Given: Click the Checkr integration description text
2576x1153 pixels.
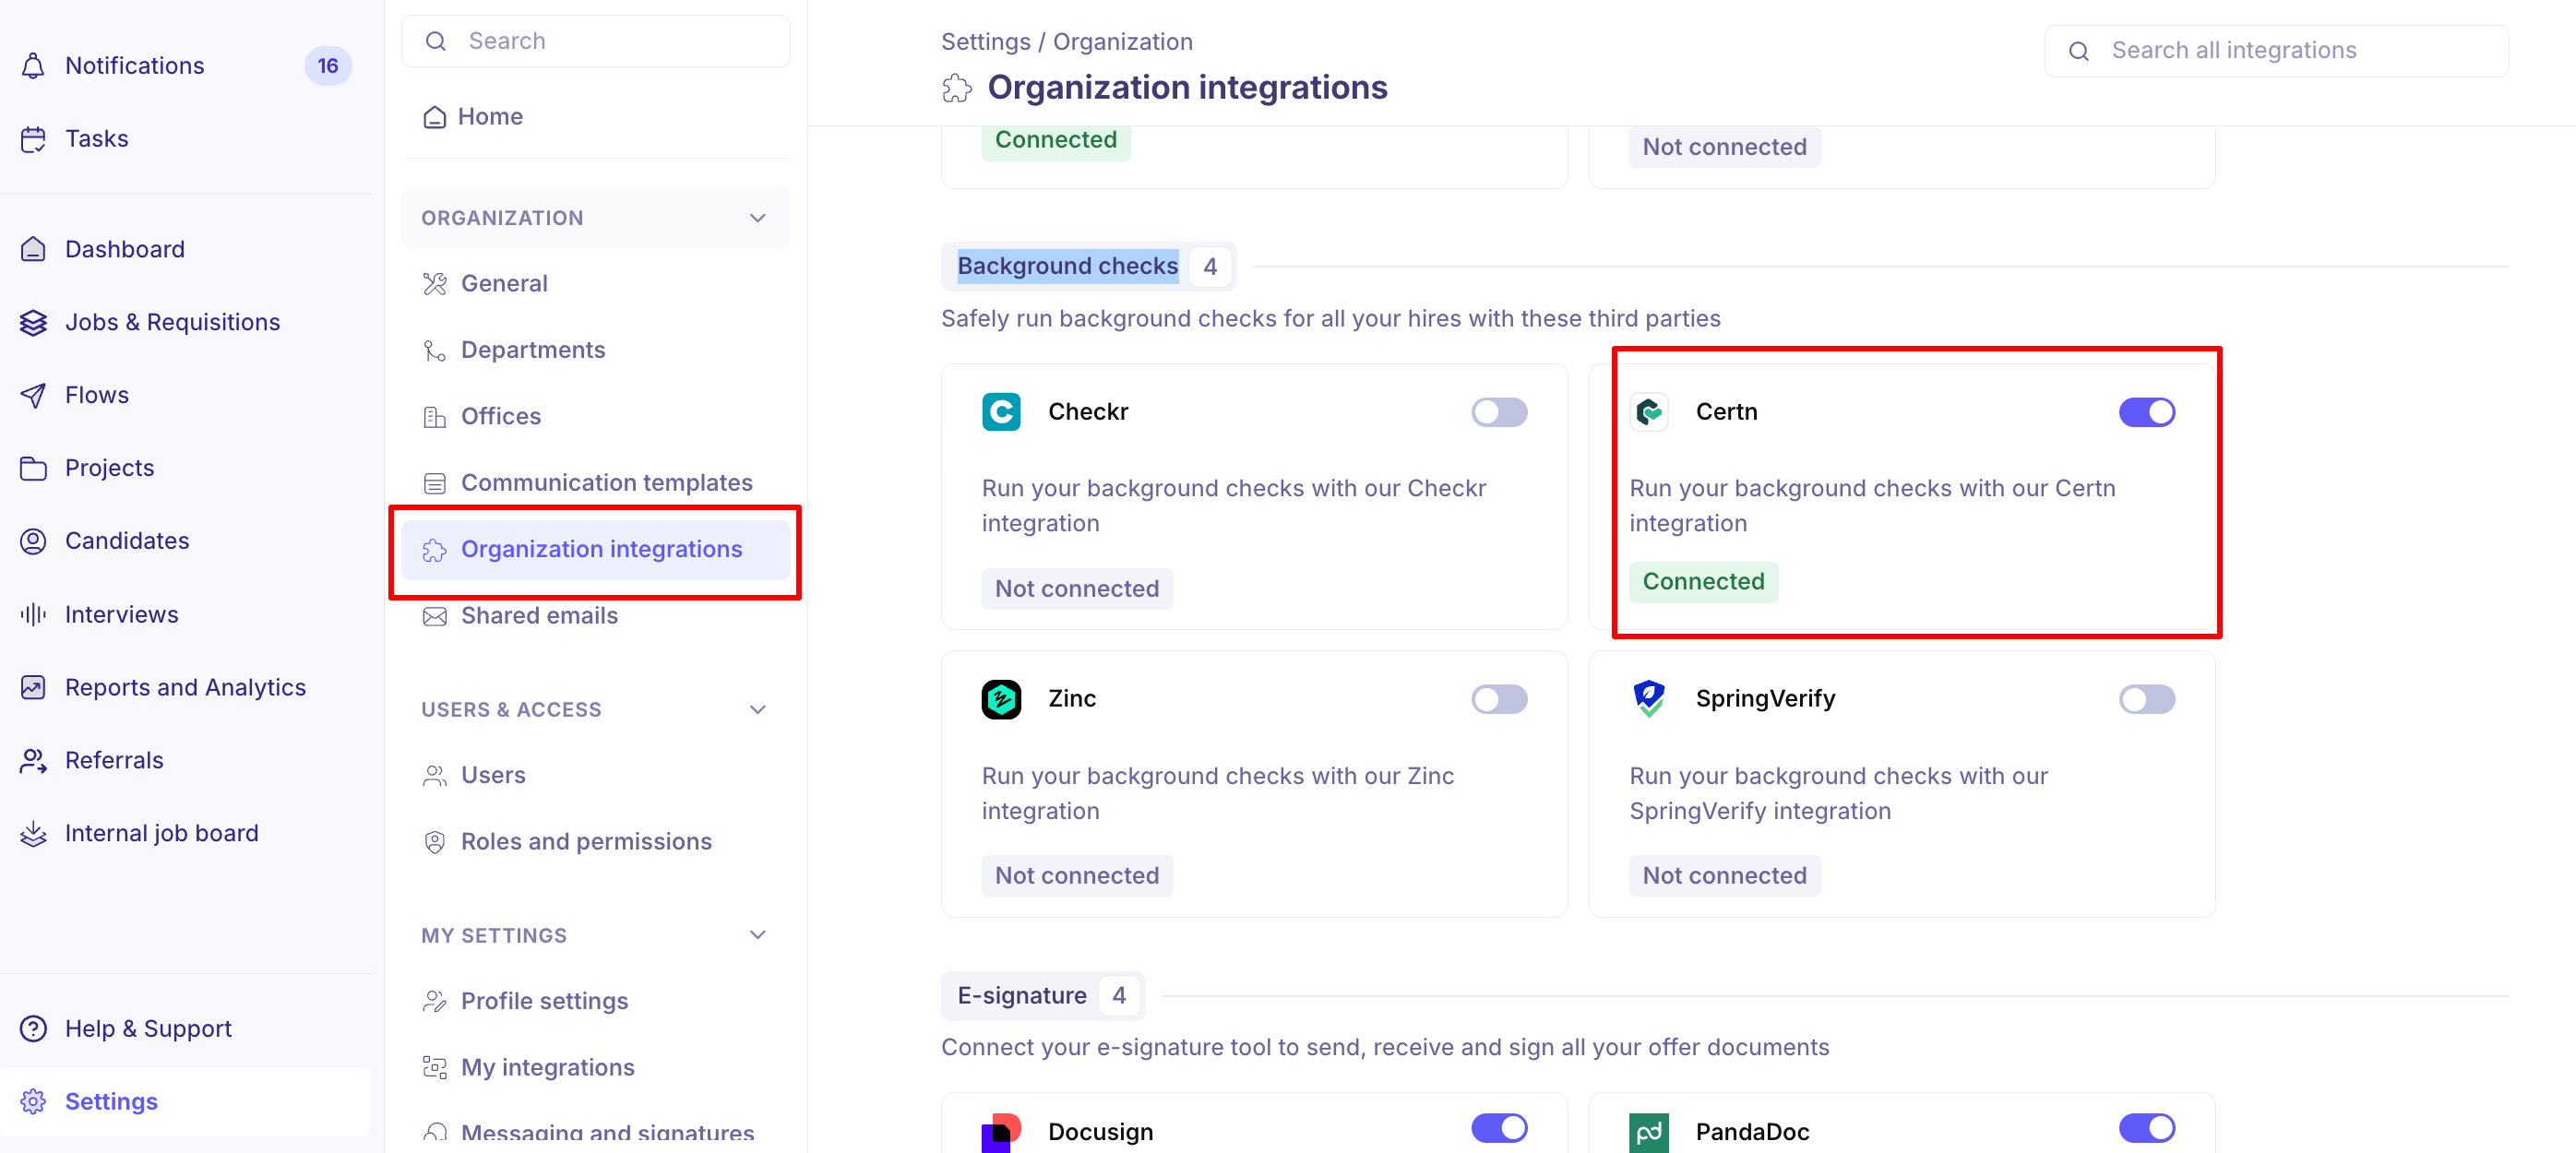Looking at the screenshot, I should (x=1233, y=506).
